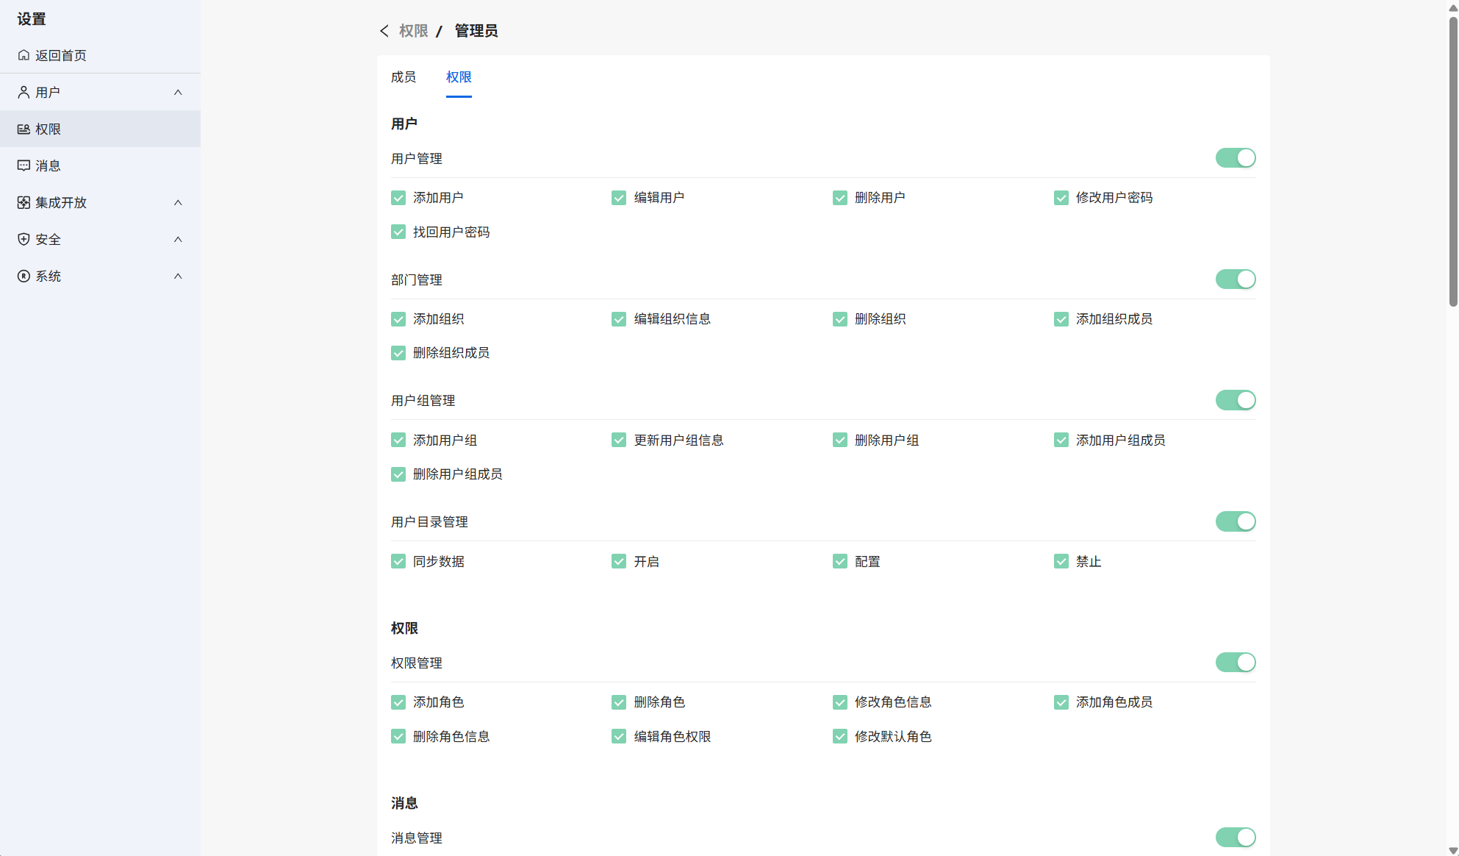Viewport: 1459px width, 856px height.
Task: Switch to the 成员 tab
Action: (x=404, y=77)
